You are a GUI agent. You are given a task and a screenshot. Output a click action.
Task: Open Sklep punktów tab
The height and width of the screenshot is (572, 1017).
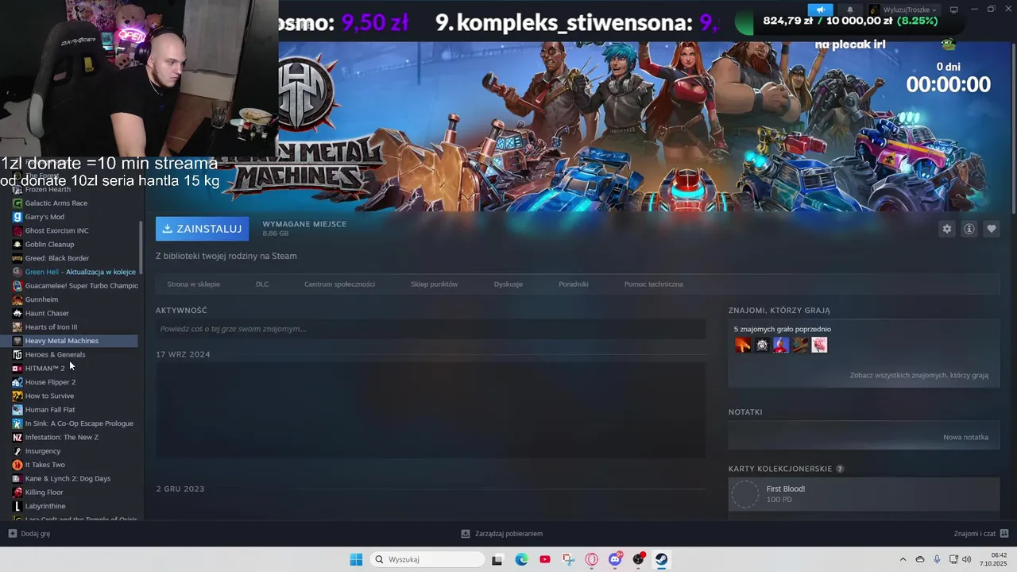[434, 284]
